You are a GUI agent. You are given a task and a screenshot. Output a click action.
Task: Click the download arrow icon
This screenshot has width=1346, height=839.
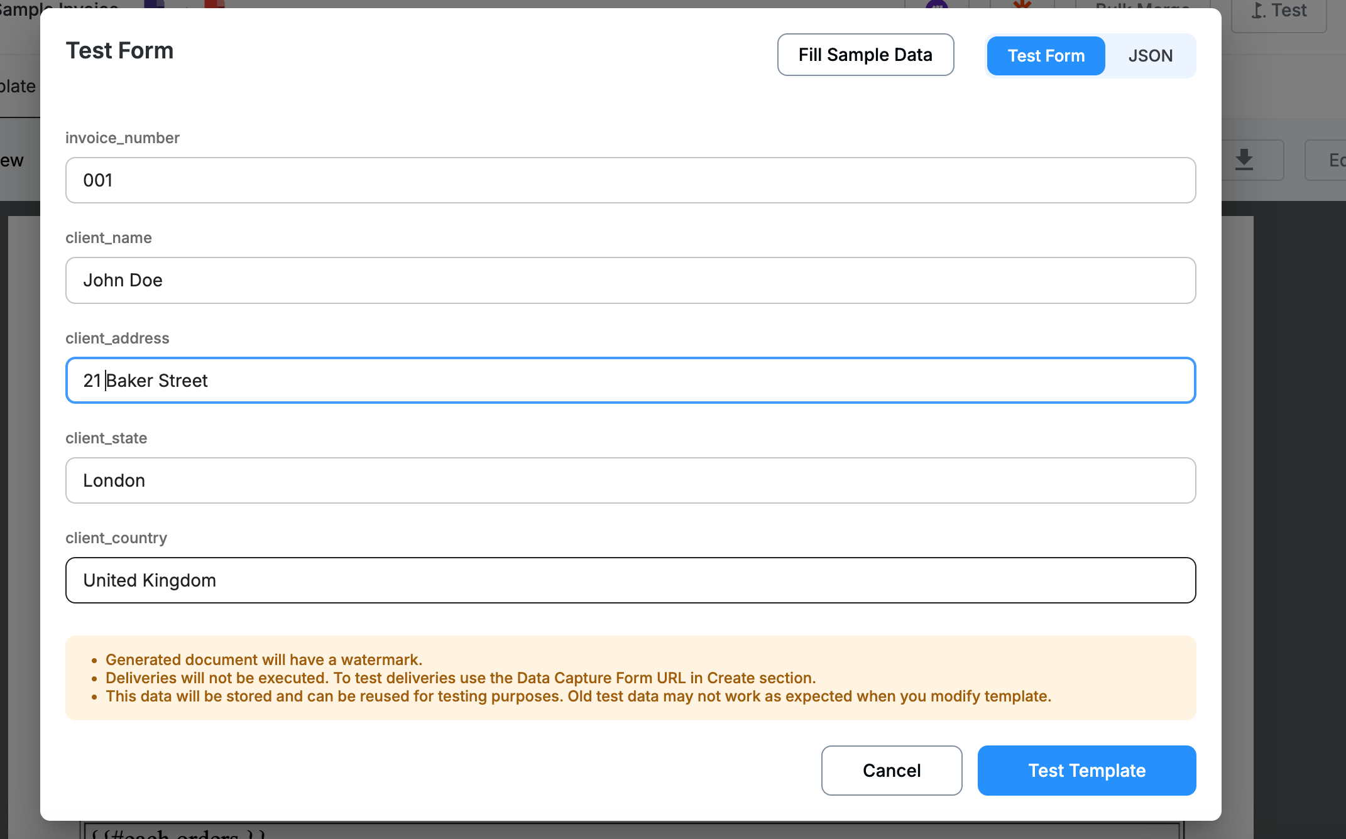point(1244,160)
